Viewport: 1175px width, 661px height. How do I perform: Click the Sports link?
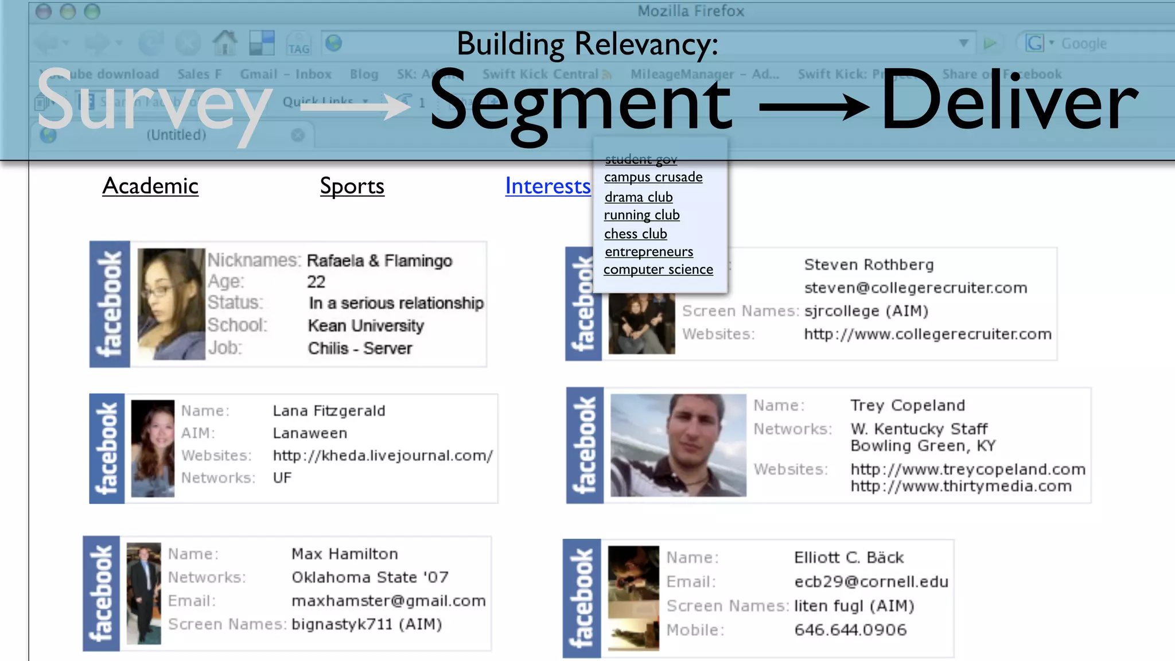coord(352,186)
